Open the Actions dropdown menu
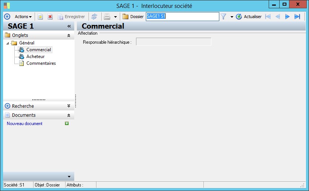The height and width of the screenshot is (191, 309). 23,17
